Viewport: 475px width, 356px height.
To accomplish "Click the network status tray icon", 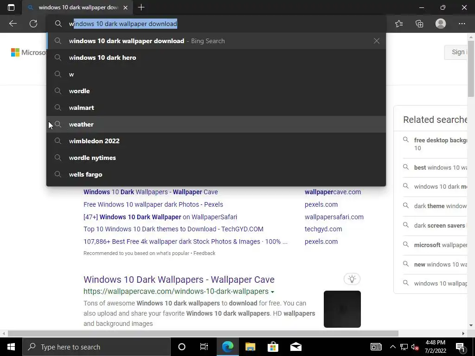I will (x=404, y=347).
